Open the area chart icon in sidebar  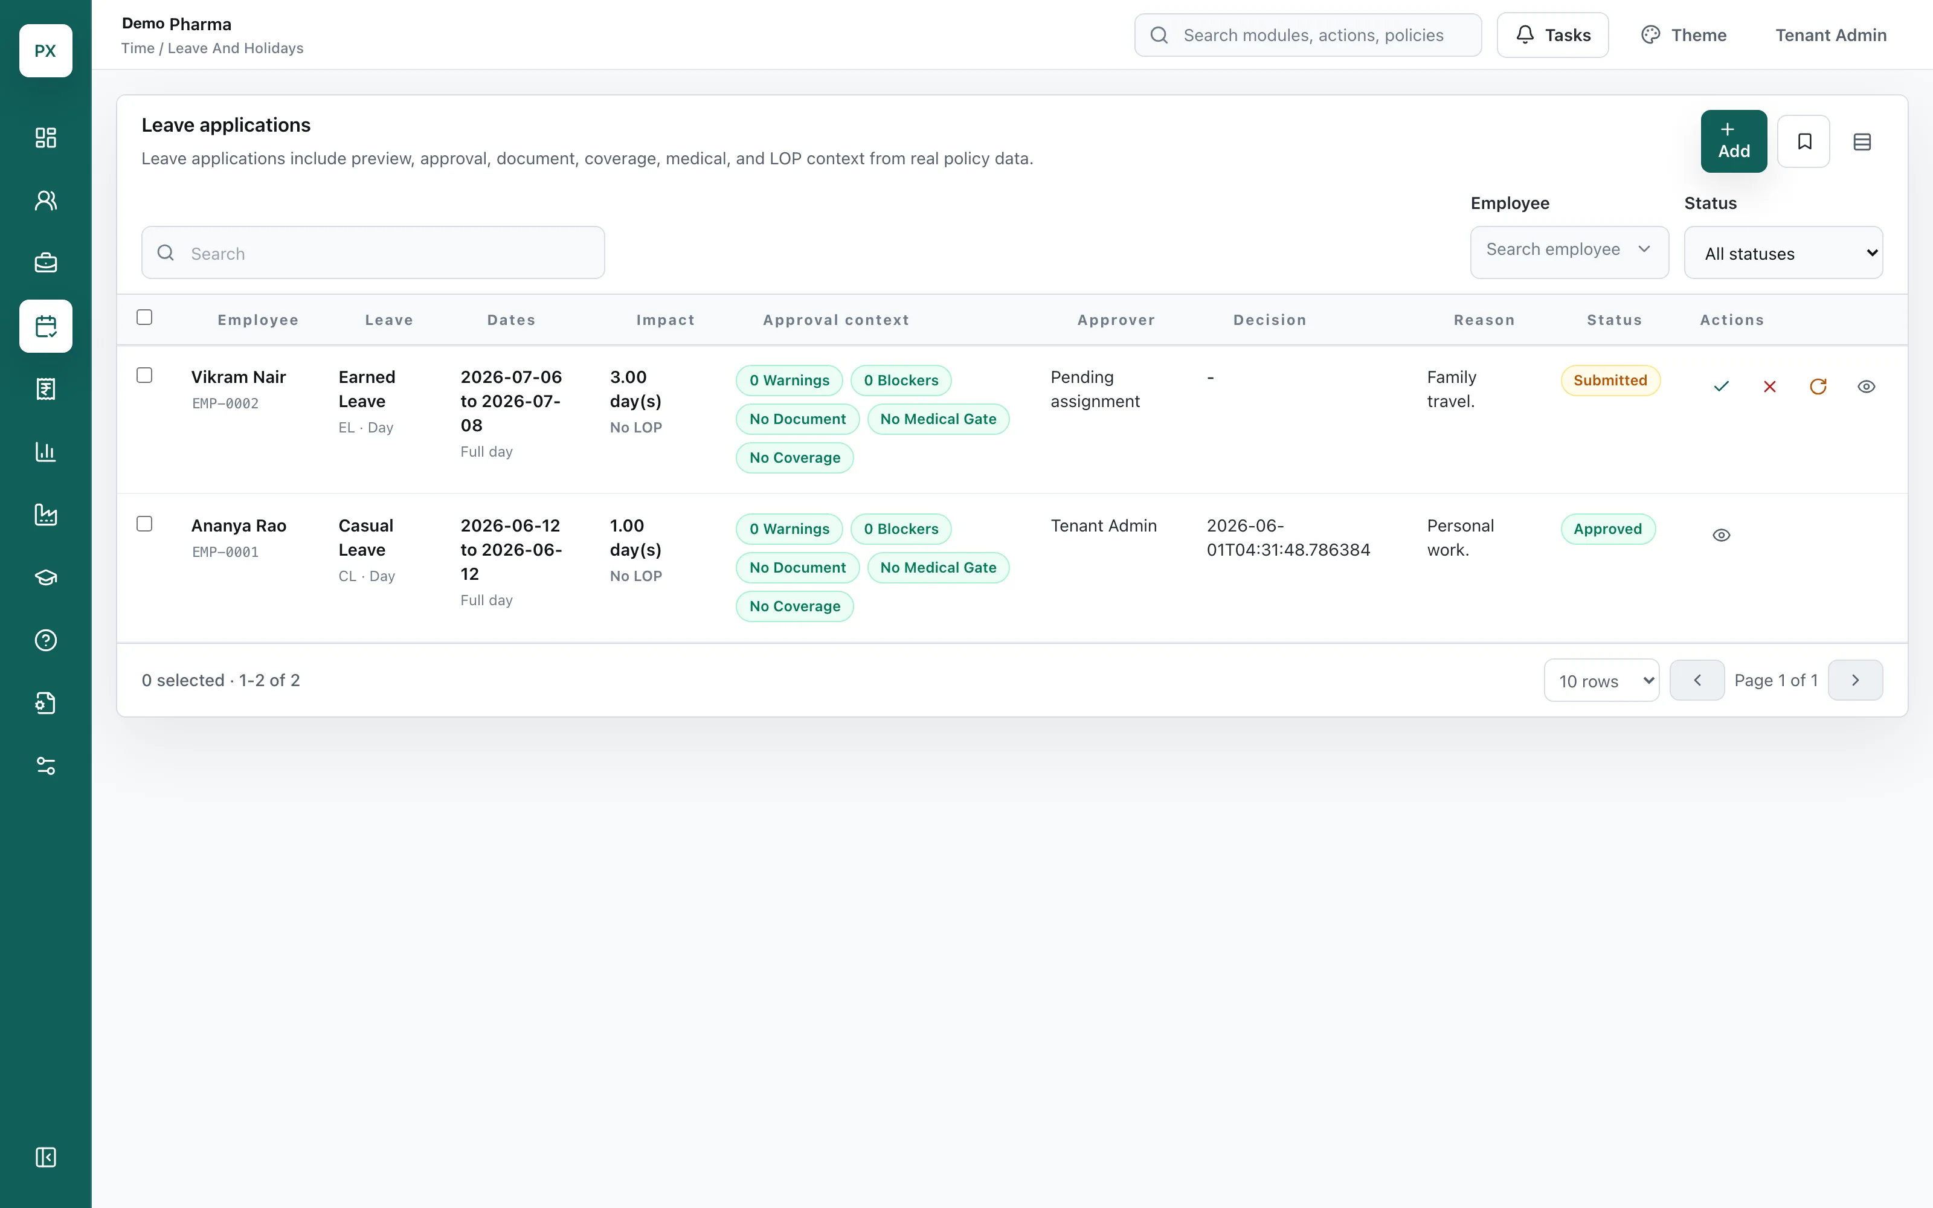[x=45, y=515]
